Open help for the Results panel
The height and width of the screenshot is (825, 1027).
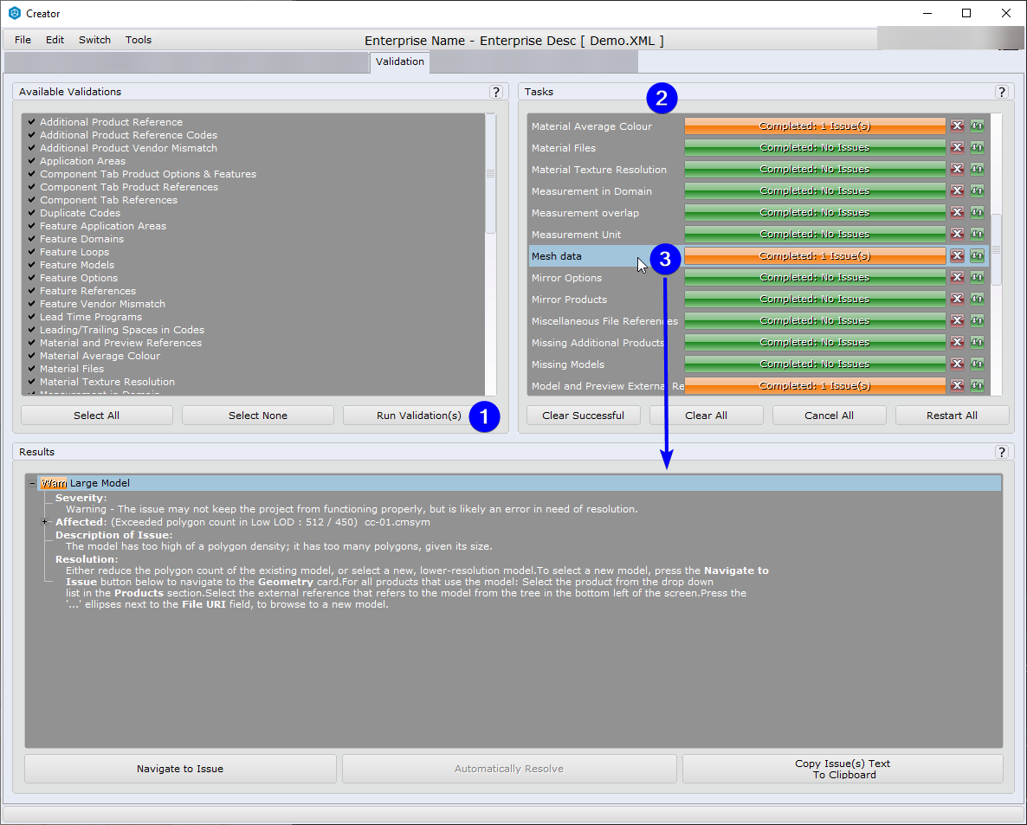1002,452
